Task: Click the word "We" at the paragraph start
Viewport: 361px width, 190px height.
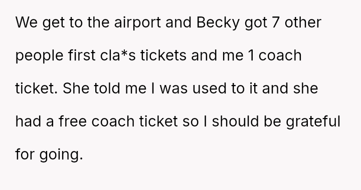Action: [27, 22]
